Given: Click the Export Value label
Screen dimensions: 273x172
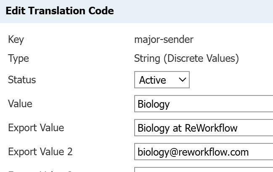Looking at the screenshot, I should (x=36, y=128).
